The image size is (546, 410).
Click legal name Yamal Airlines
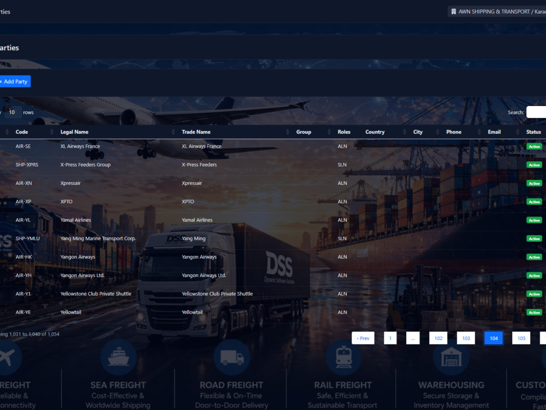pyautogui.click(x=75, y=220)
